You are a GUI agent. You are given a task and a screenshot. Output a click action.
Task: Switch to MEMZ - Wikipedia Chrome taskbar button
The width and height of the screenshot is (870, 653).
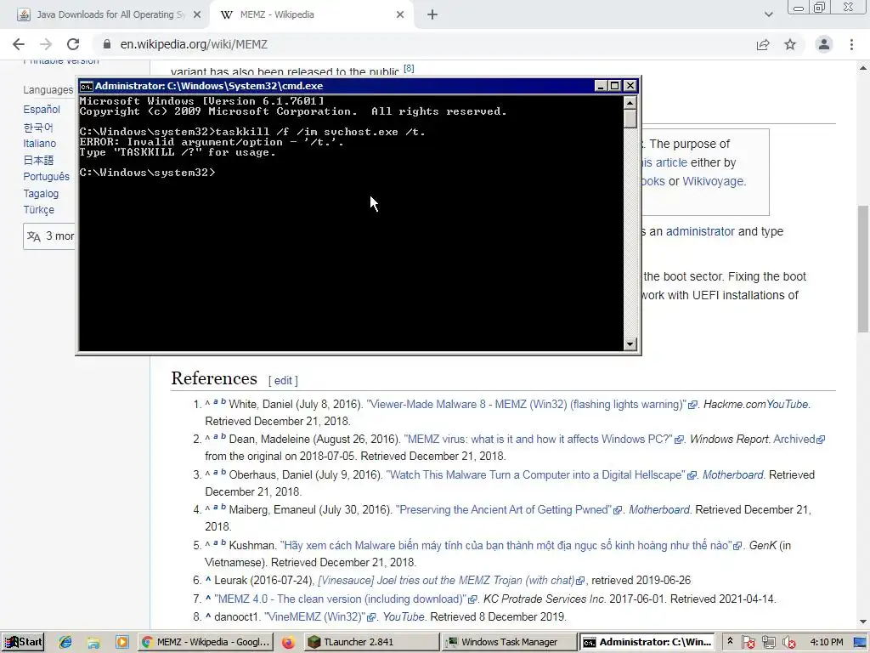(x=206, y=642)
